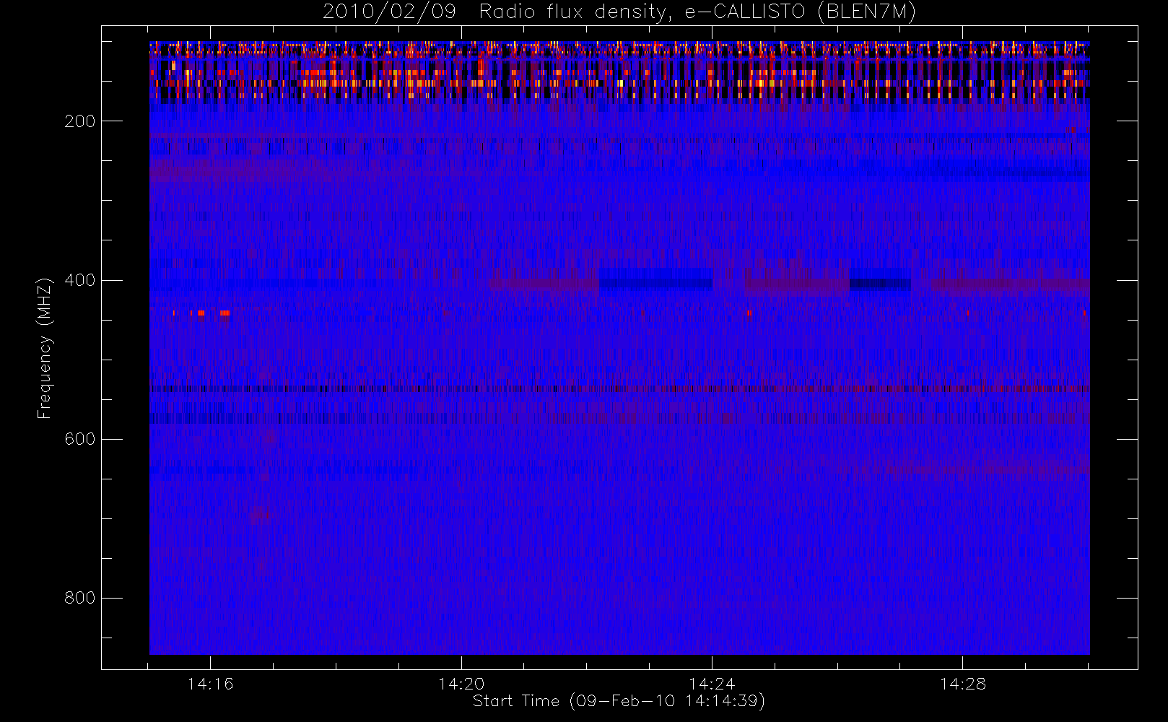
Task: Select the Frequency (MHZ) axis label
Action: 45,348
